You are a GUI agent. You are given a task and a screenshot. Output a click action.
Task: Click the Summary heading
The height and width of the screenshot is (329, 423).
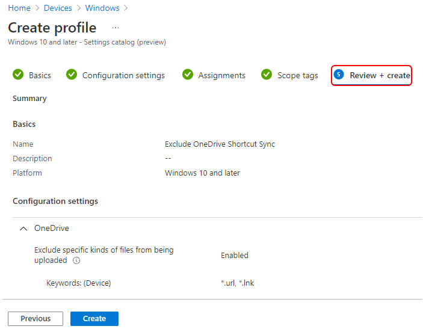[29, 99]
